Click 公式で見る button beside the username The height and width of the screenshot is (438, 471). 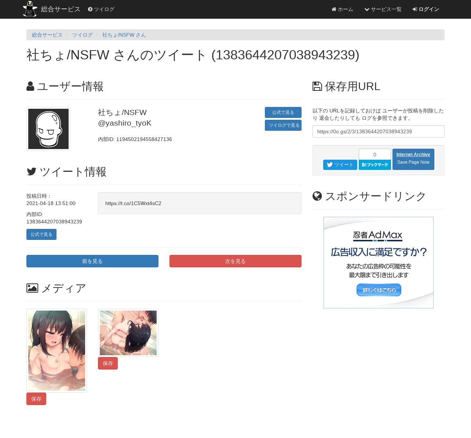283,112
